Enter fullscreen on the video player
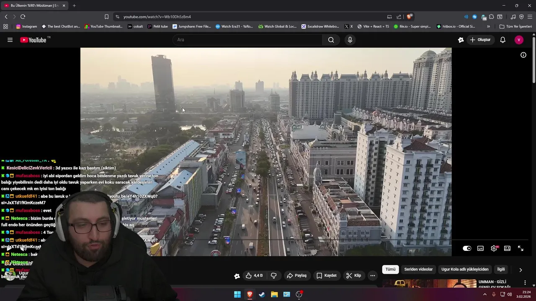 (521, 248)
